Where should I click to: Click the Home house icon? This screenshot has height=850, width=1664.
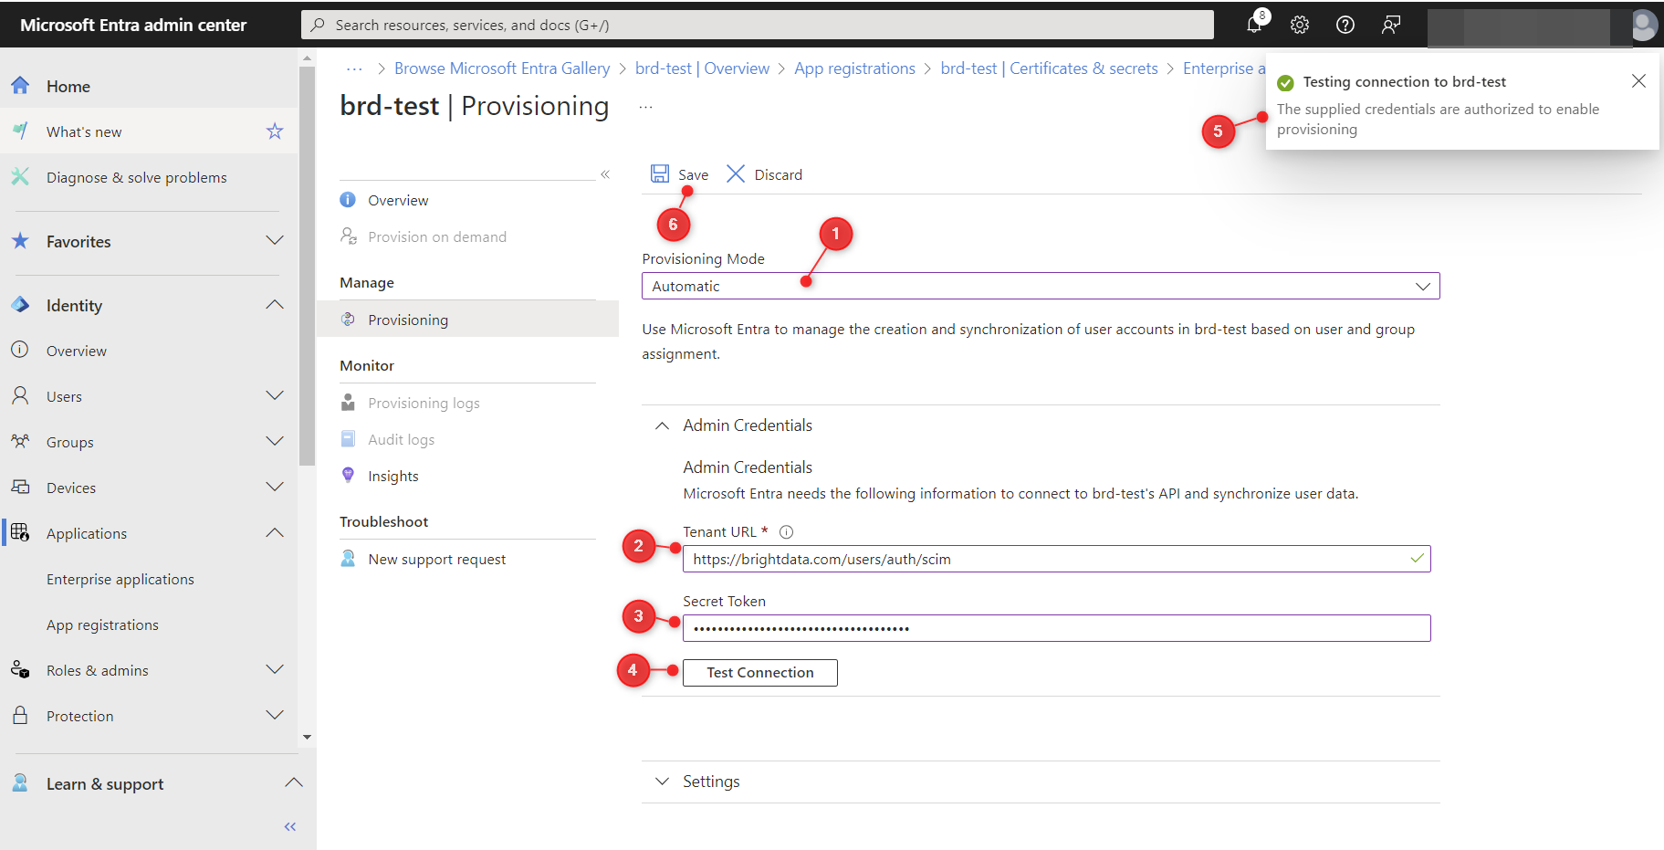(x=20, y=86)
